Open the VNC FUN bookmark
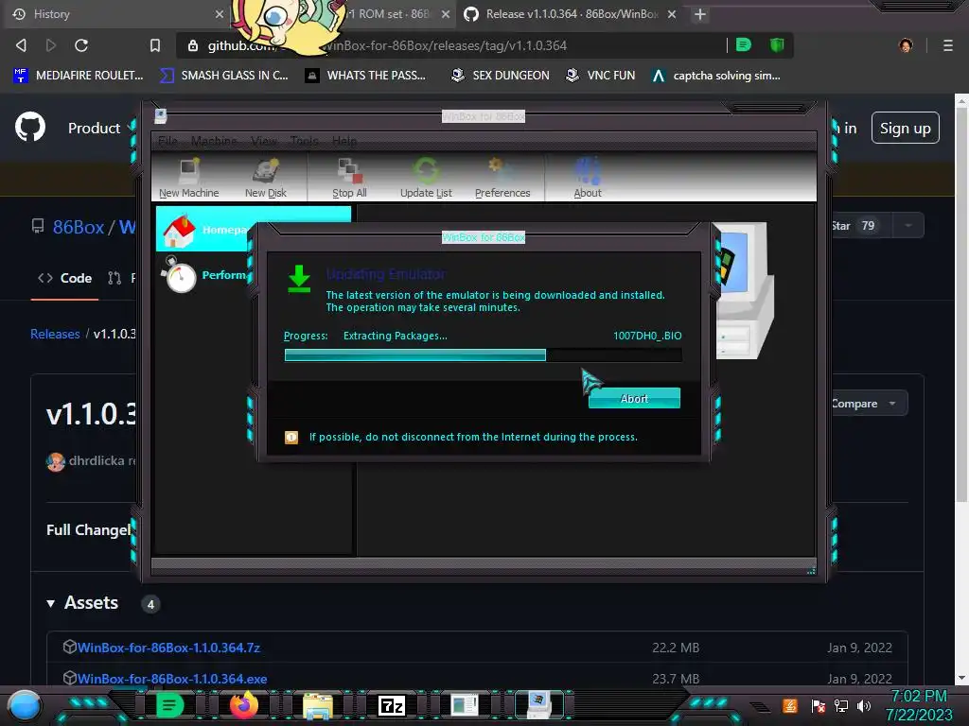The image size is (969, 726). (x=600, y=76)
